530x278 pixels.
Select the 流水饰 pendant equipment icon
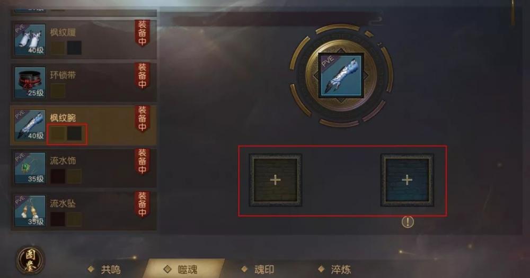30,168
